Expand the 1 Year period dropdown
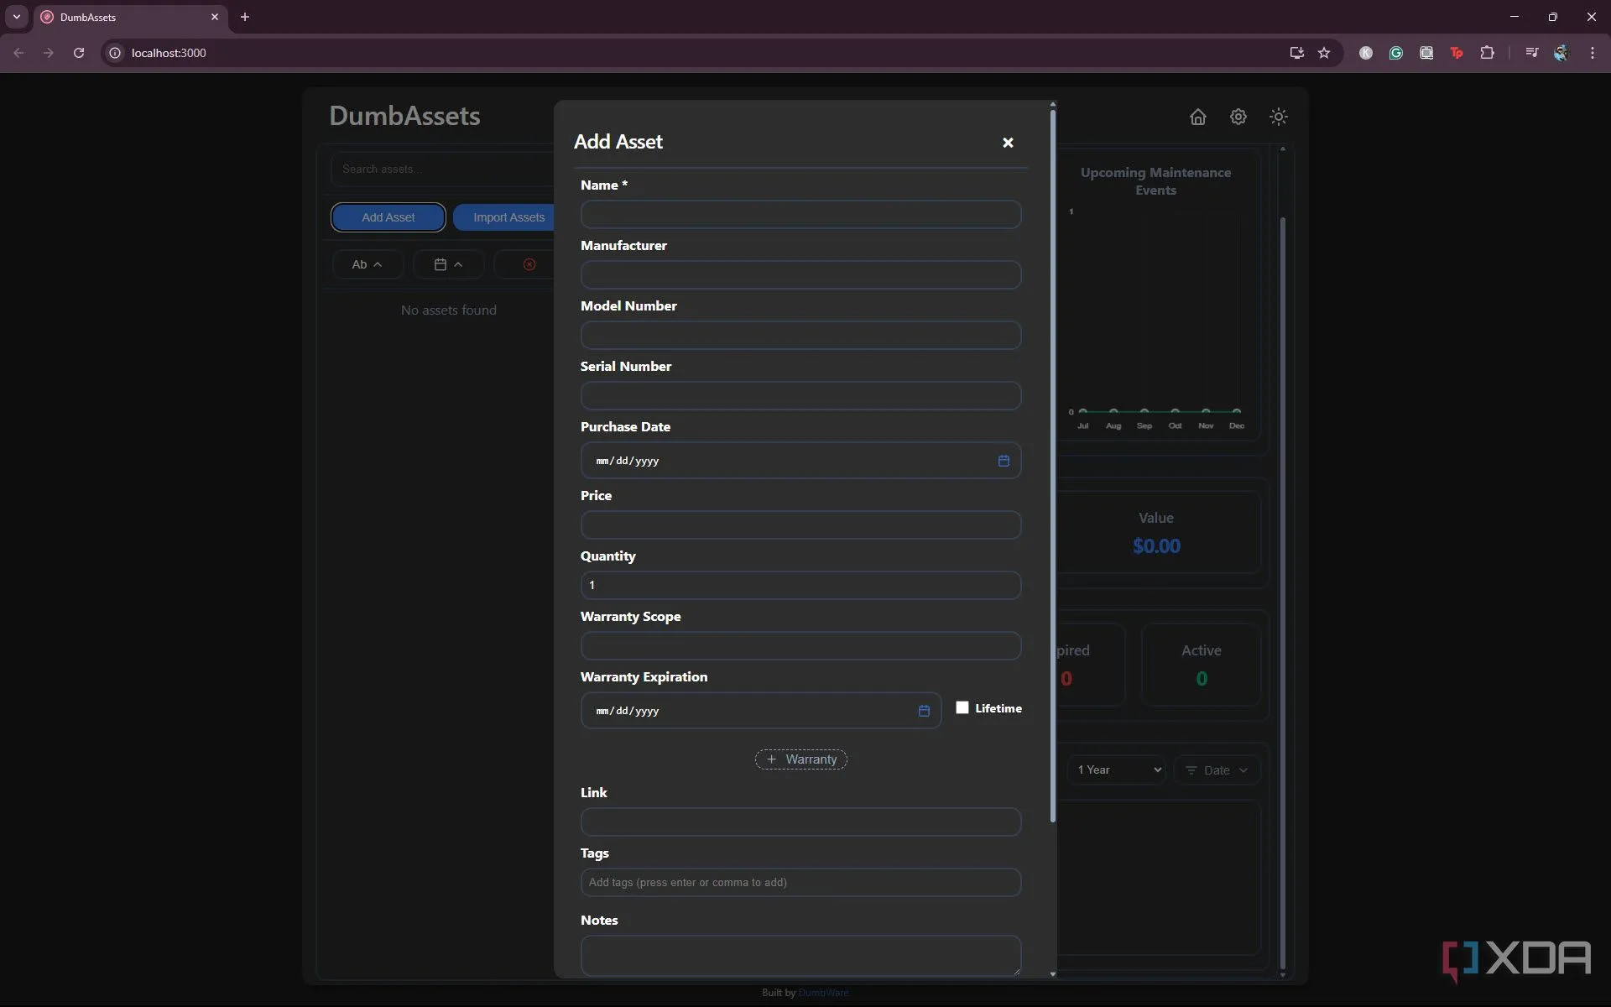This screenshot has height=1007, width=1611. point(1118,770)
